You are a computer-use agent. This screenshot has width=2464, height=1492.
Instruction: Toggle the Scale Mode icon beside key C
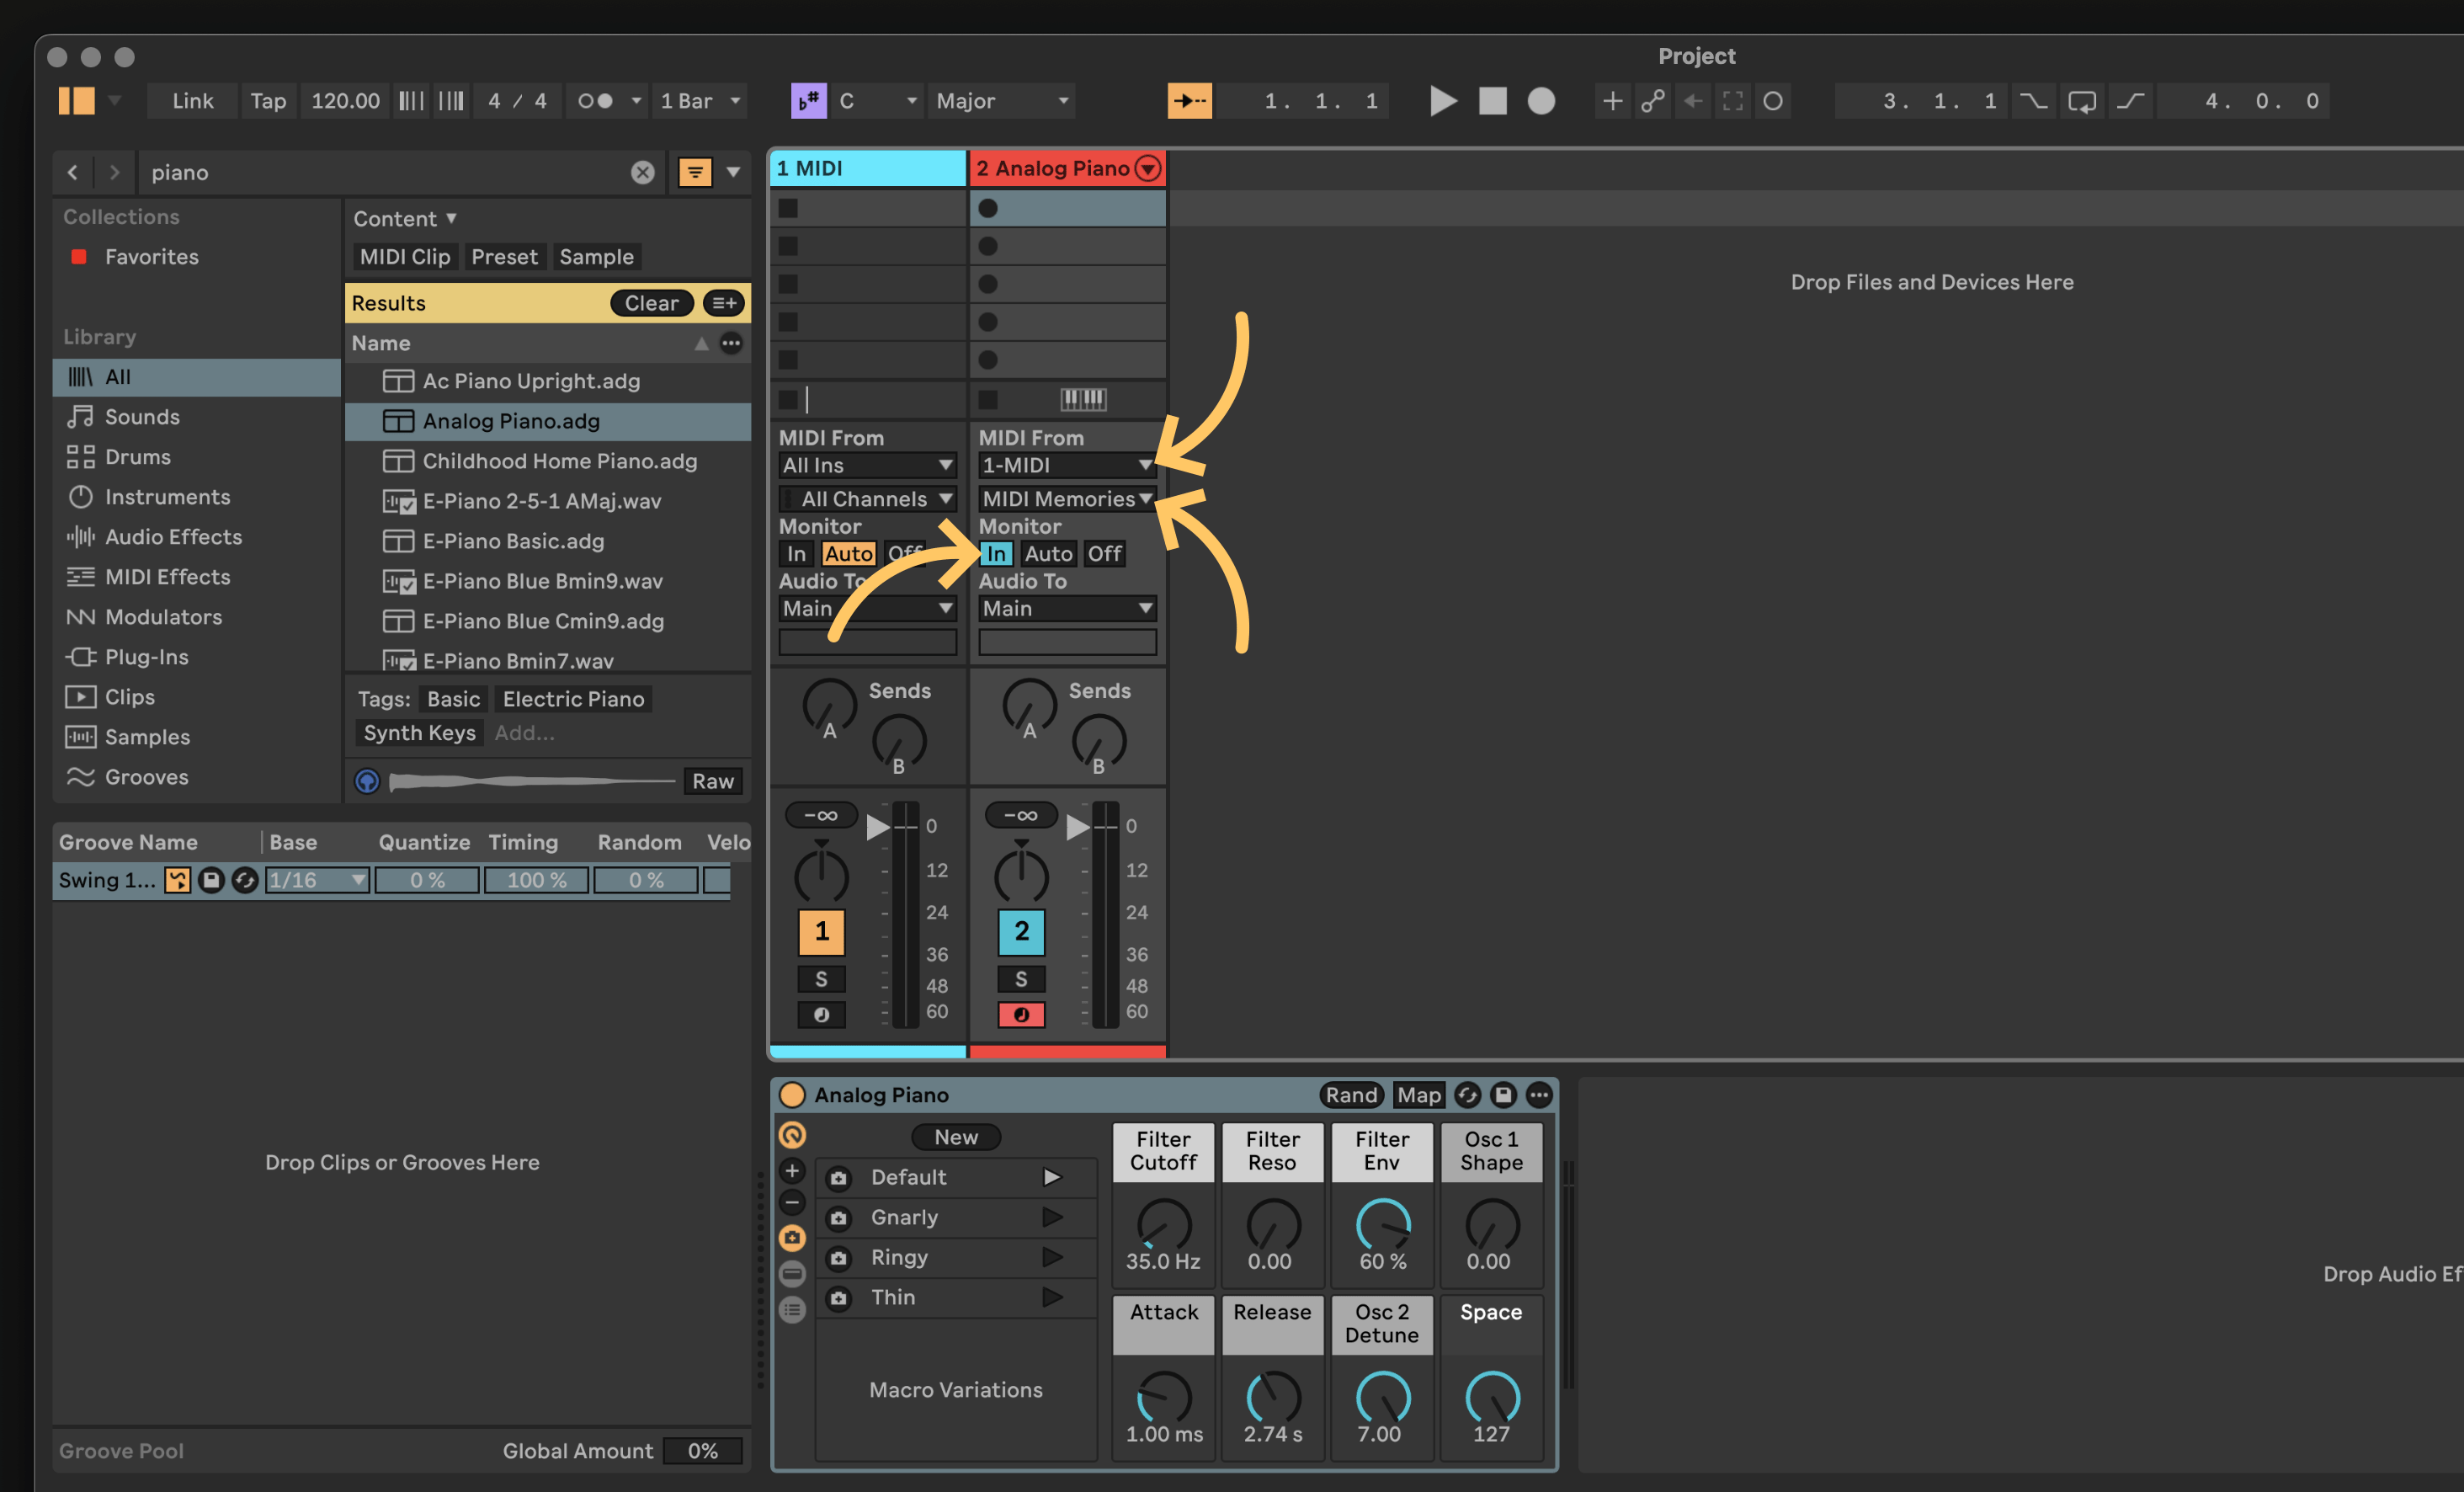click(808, 101)
